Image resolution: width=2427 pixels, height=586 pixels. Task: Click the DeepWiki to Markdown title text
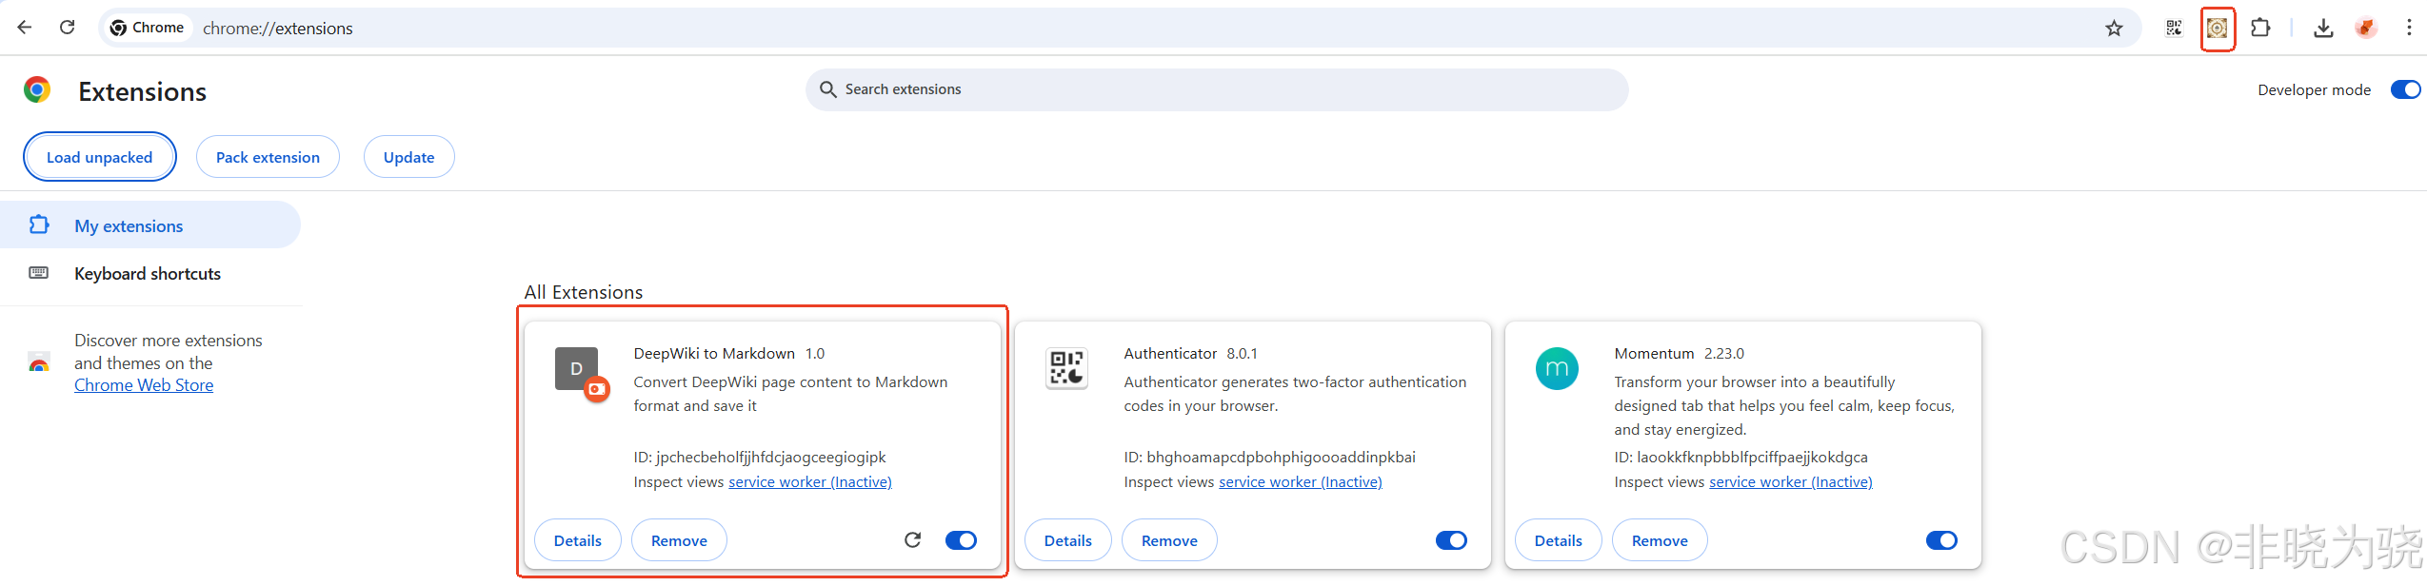point(714,354)
